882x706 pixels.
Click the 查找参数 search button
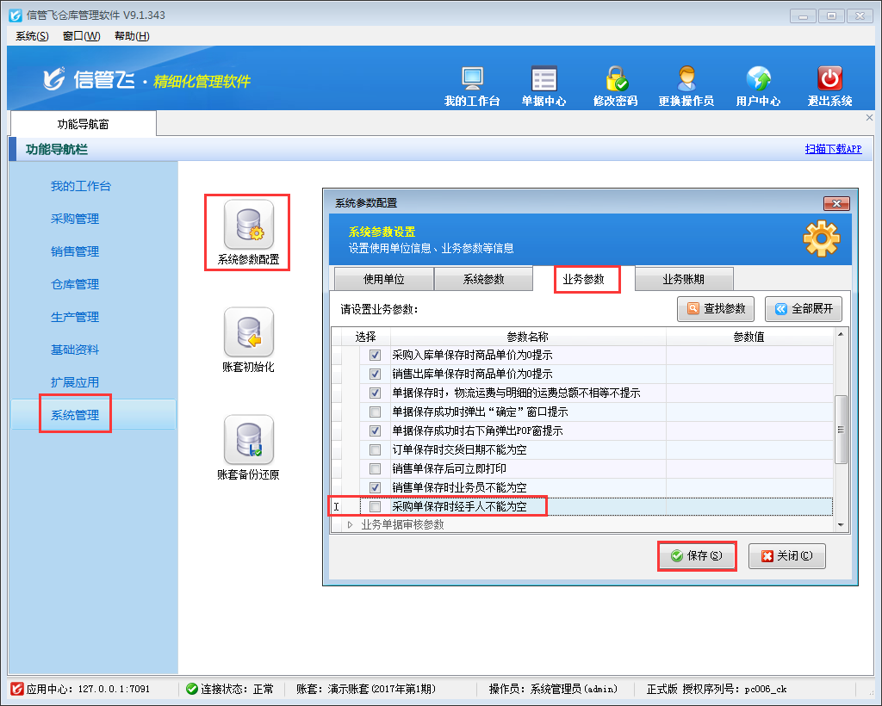716,308
